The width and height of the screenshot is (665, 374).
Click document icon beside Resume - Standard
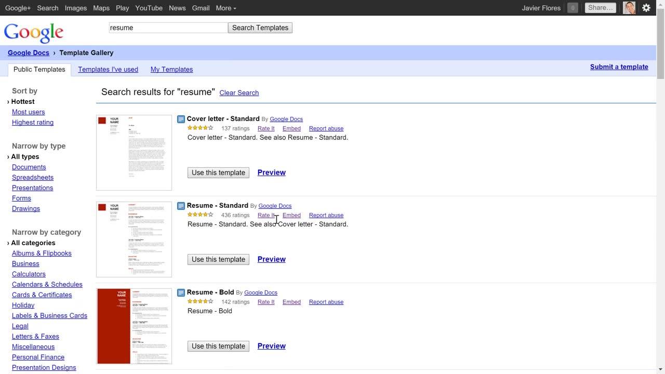[181, 206]
